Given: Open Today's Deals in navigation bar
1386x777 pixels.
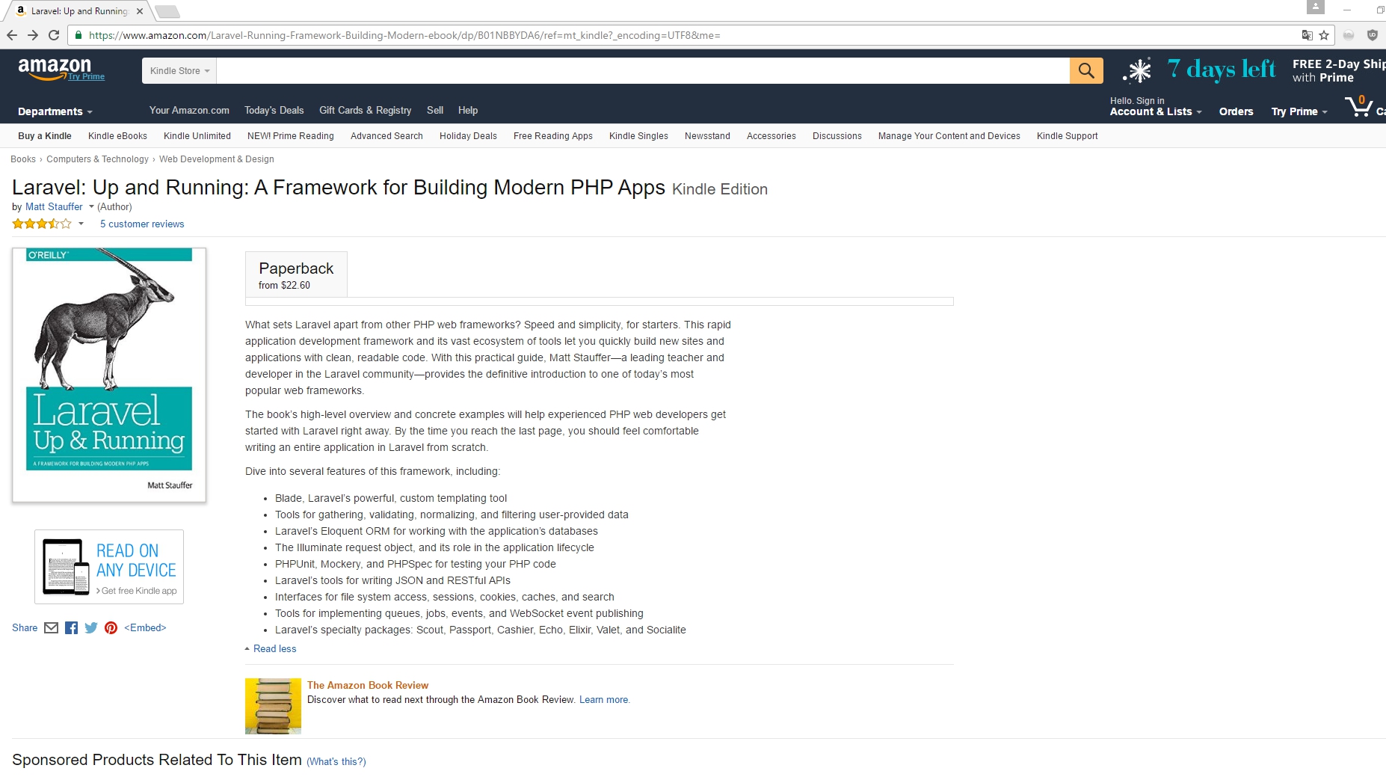Looking at the screenshot, I should click(x=274, y=110).
